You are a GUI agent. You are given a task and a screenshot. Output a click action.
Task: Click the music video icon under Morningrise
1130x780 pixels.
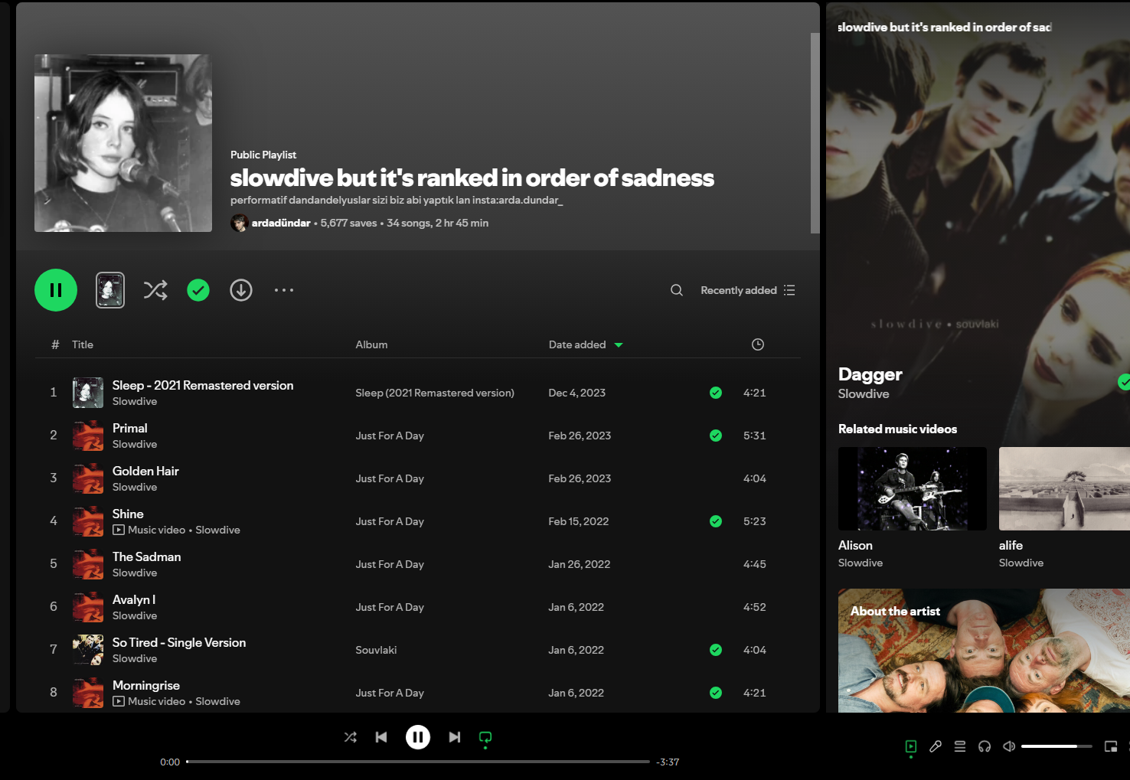coord(119,701)
